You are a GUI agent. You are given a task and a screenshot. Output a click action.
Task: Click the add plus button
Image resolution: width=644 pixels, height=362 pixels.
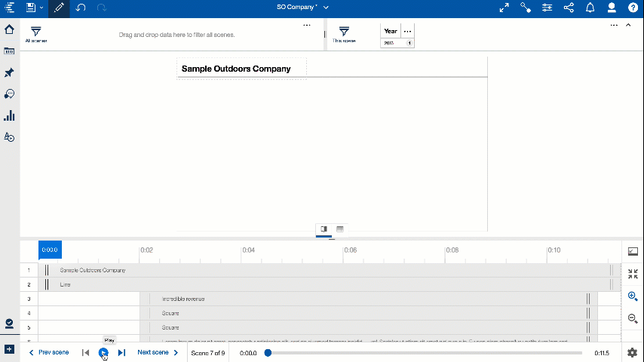pyautogui.click(x=9, y=349)
